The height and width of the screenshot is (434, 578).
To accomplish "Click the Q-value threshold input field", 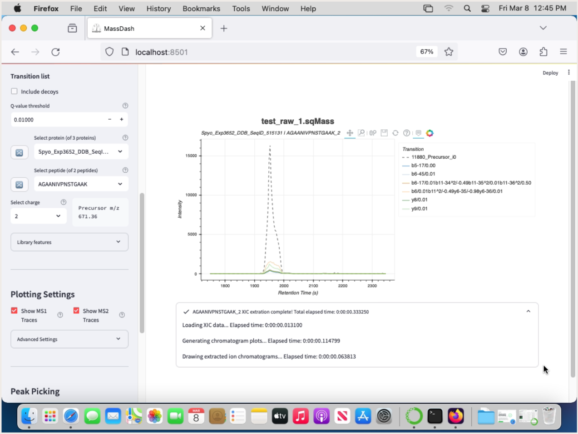I will tap(58, 120).
